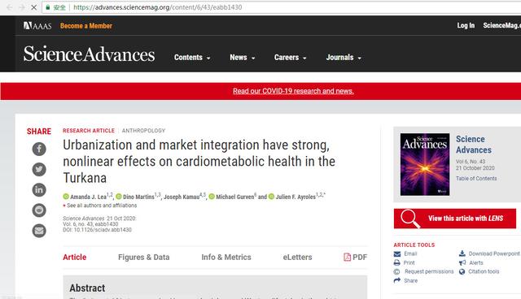Click the Science Advances cover thumbnail
The height and width of the screenshot is (299, 521).
[x=425, y=164]
